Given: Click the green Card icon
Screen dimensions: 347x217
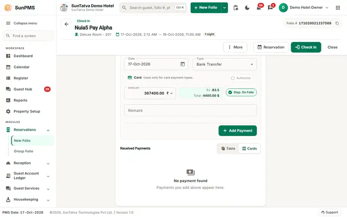Looking at the screenshot, I should (x=130, y=78).
